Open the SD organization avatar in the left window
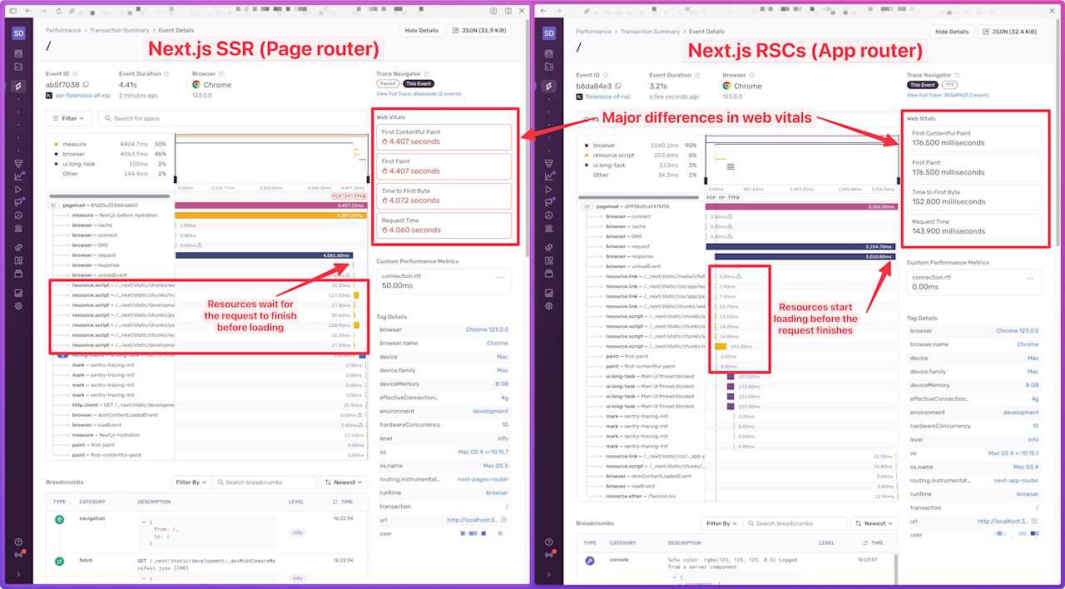Viewport: 1065px width, 589px height. coord(18,33)
